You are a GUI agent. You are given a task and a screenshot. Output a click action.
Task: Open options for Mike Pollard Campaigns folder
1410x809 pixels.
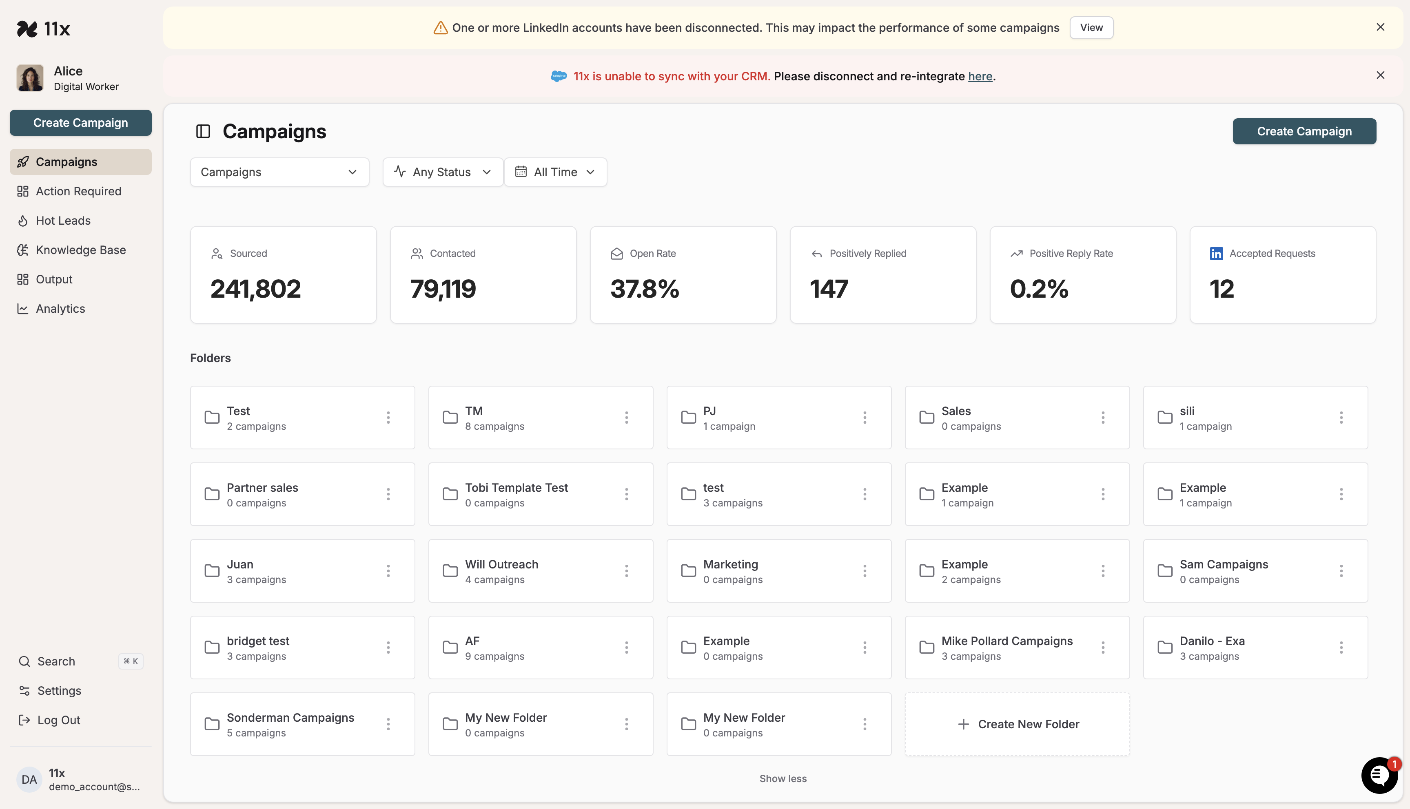[1103, 647]
